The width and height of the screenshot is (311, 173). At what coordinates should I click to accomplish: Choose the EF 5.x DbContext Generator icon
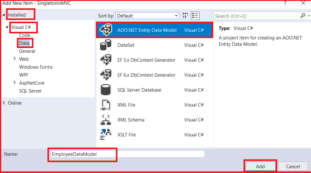tap(106, 60)
